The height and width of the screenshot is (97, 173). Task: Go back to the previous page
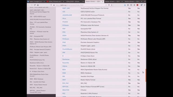pyautogui.click(x=28, y=5)
